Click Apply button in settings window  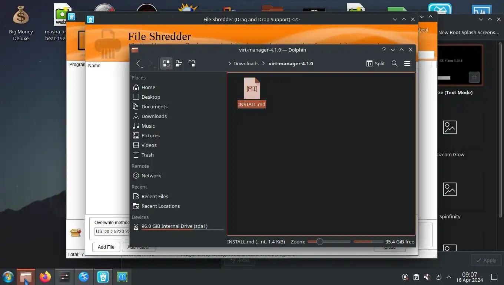coord(486,261)
